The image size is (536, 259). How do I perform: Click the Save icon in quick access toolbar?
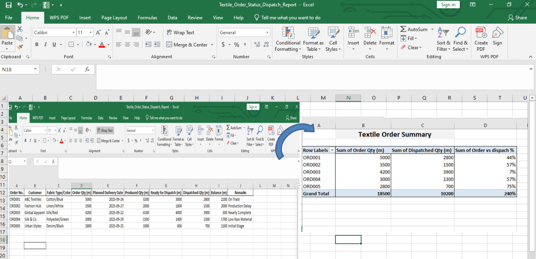pos(8,5)
